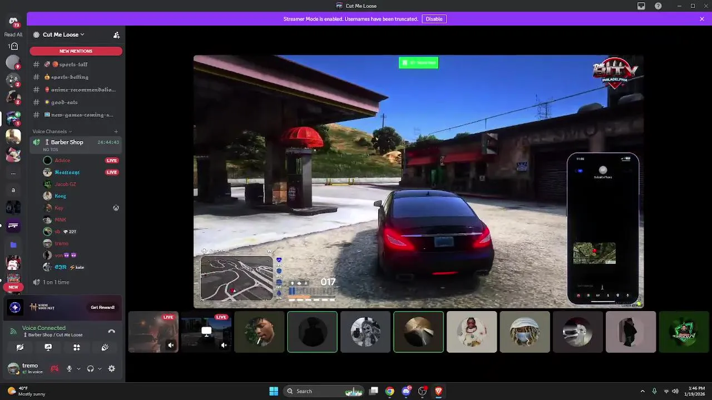Click the screen share icon
The image size is (712, 400).
(x=48, y=347)
